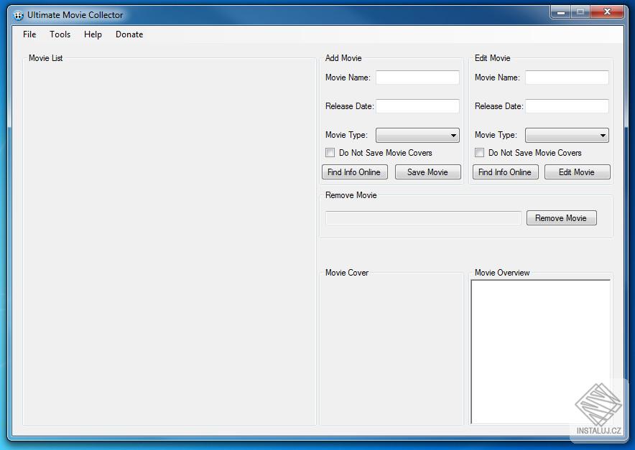
Task: Click Find Info Online in Edit Movie
Action: pos(506,172)
